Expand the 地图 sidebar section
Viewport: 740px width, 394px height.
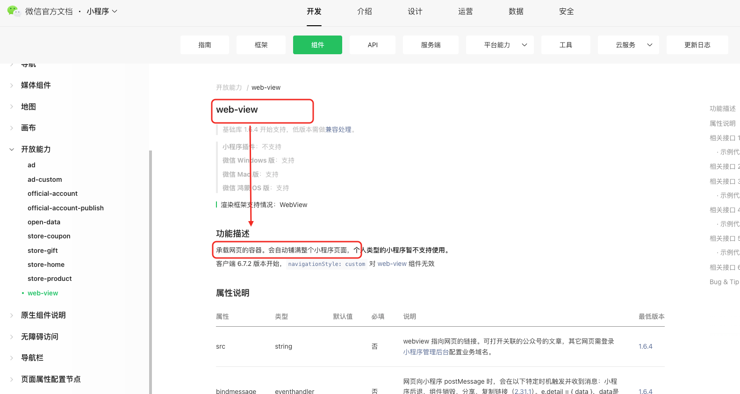coord(12,107)
